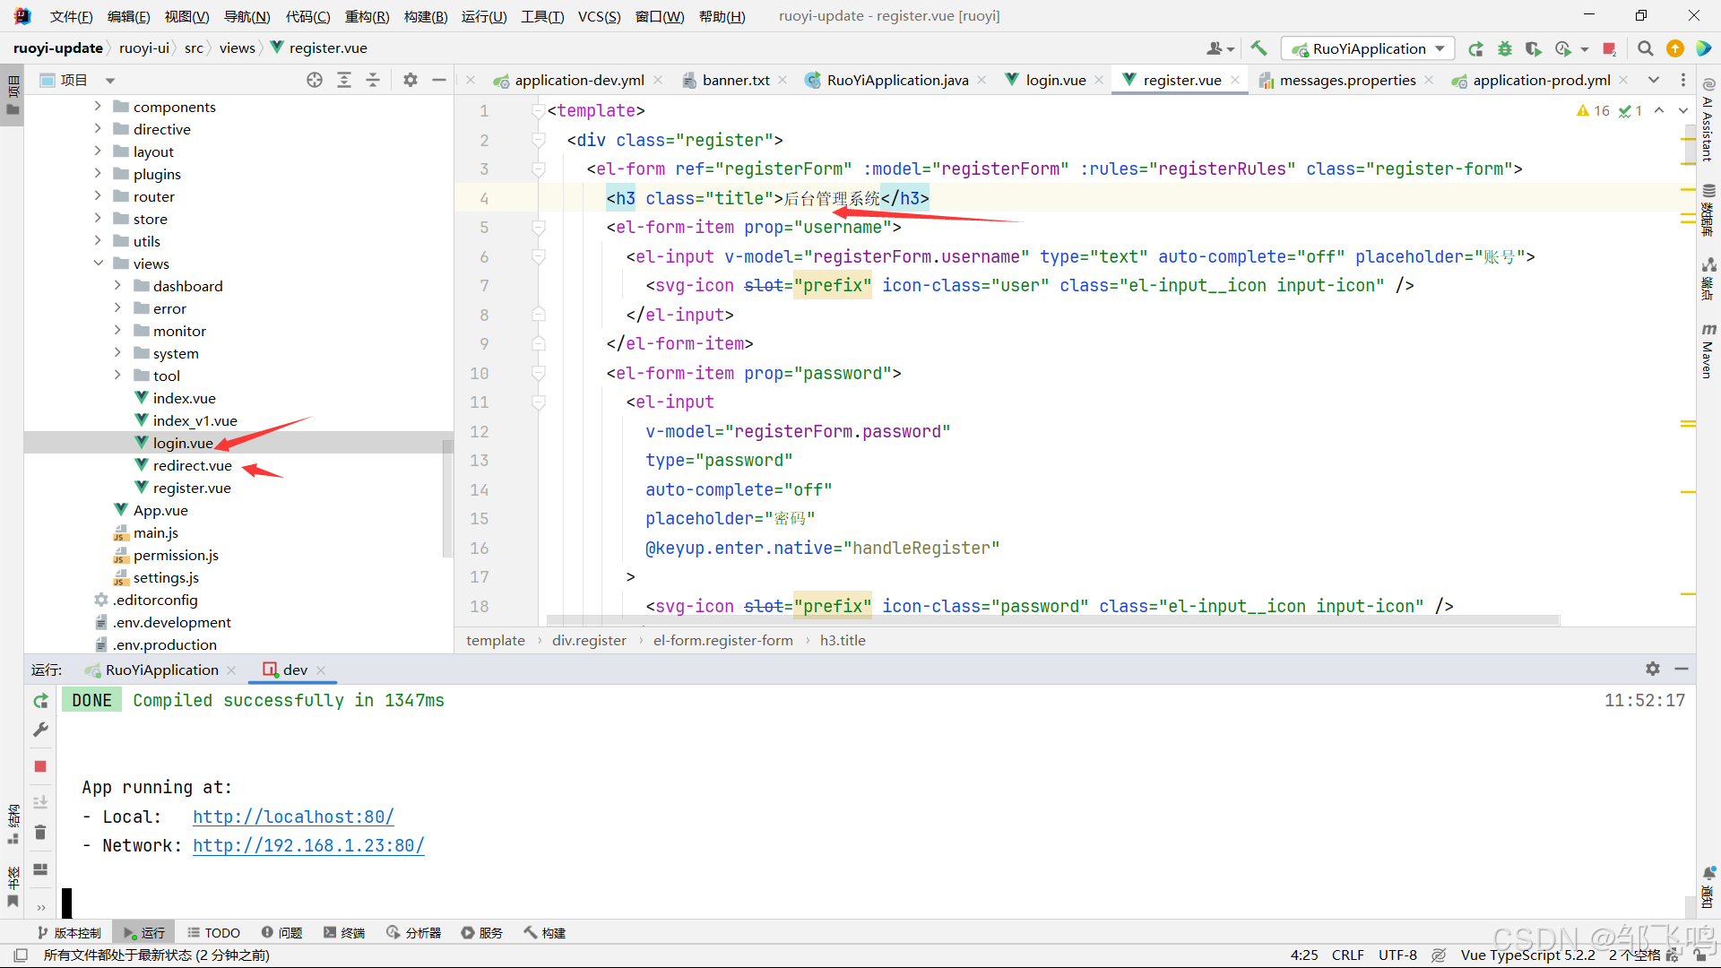This screenshot has width=1721, height=968.
Task: Go to next highlighted error arrow
Action: point(1683,110)
